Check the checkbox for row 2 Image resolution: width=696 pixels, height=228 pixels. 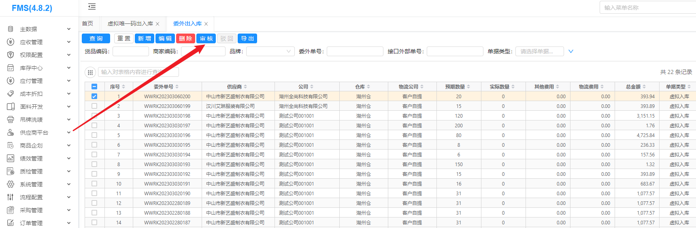[94, 106]
